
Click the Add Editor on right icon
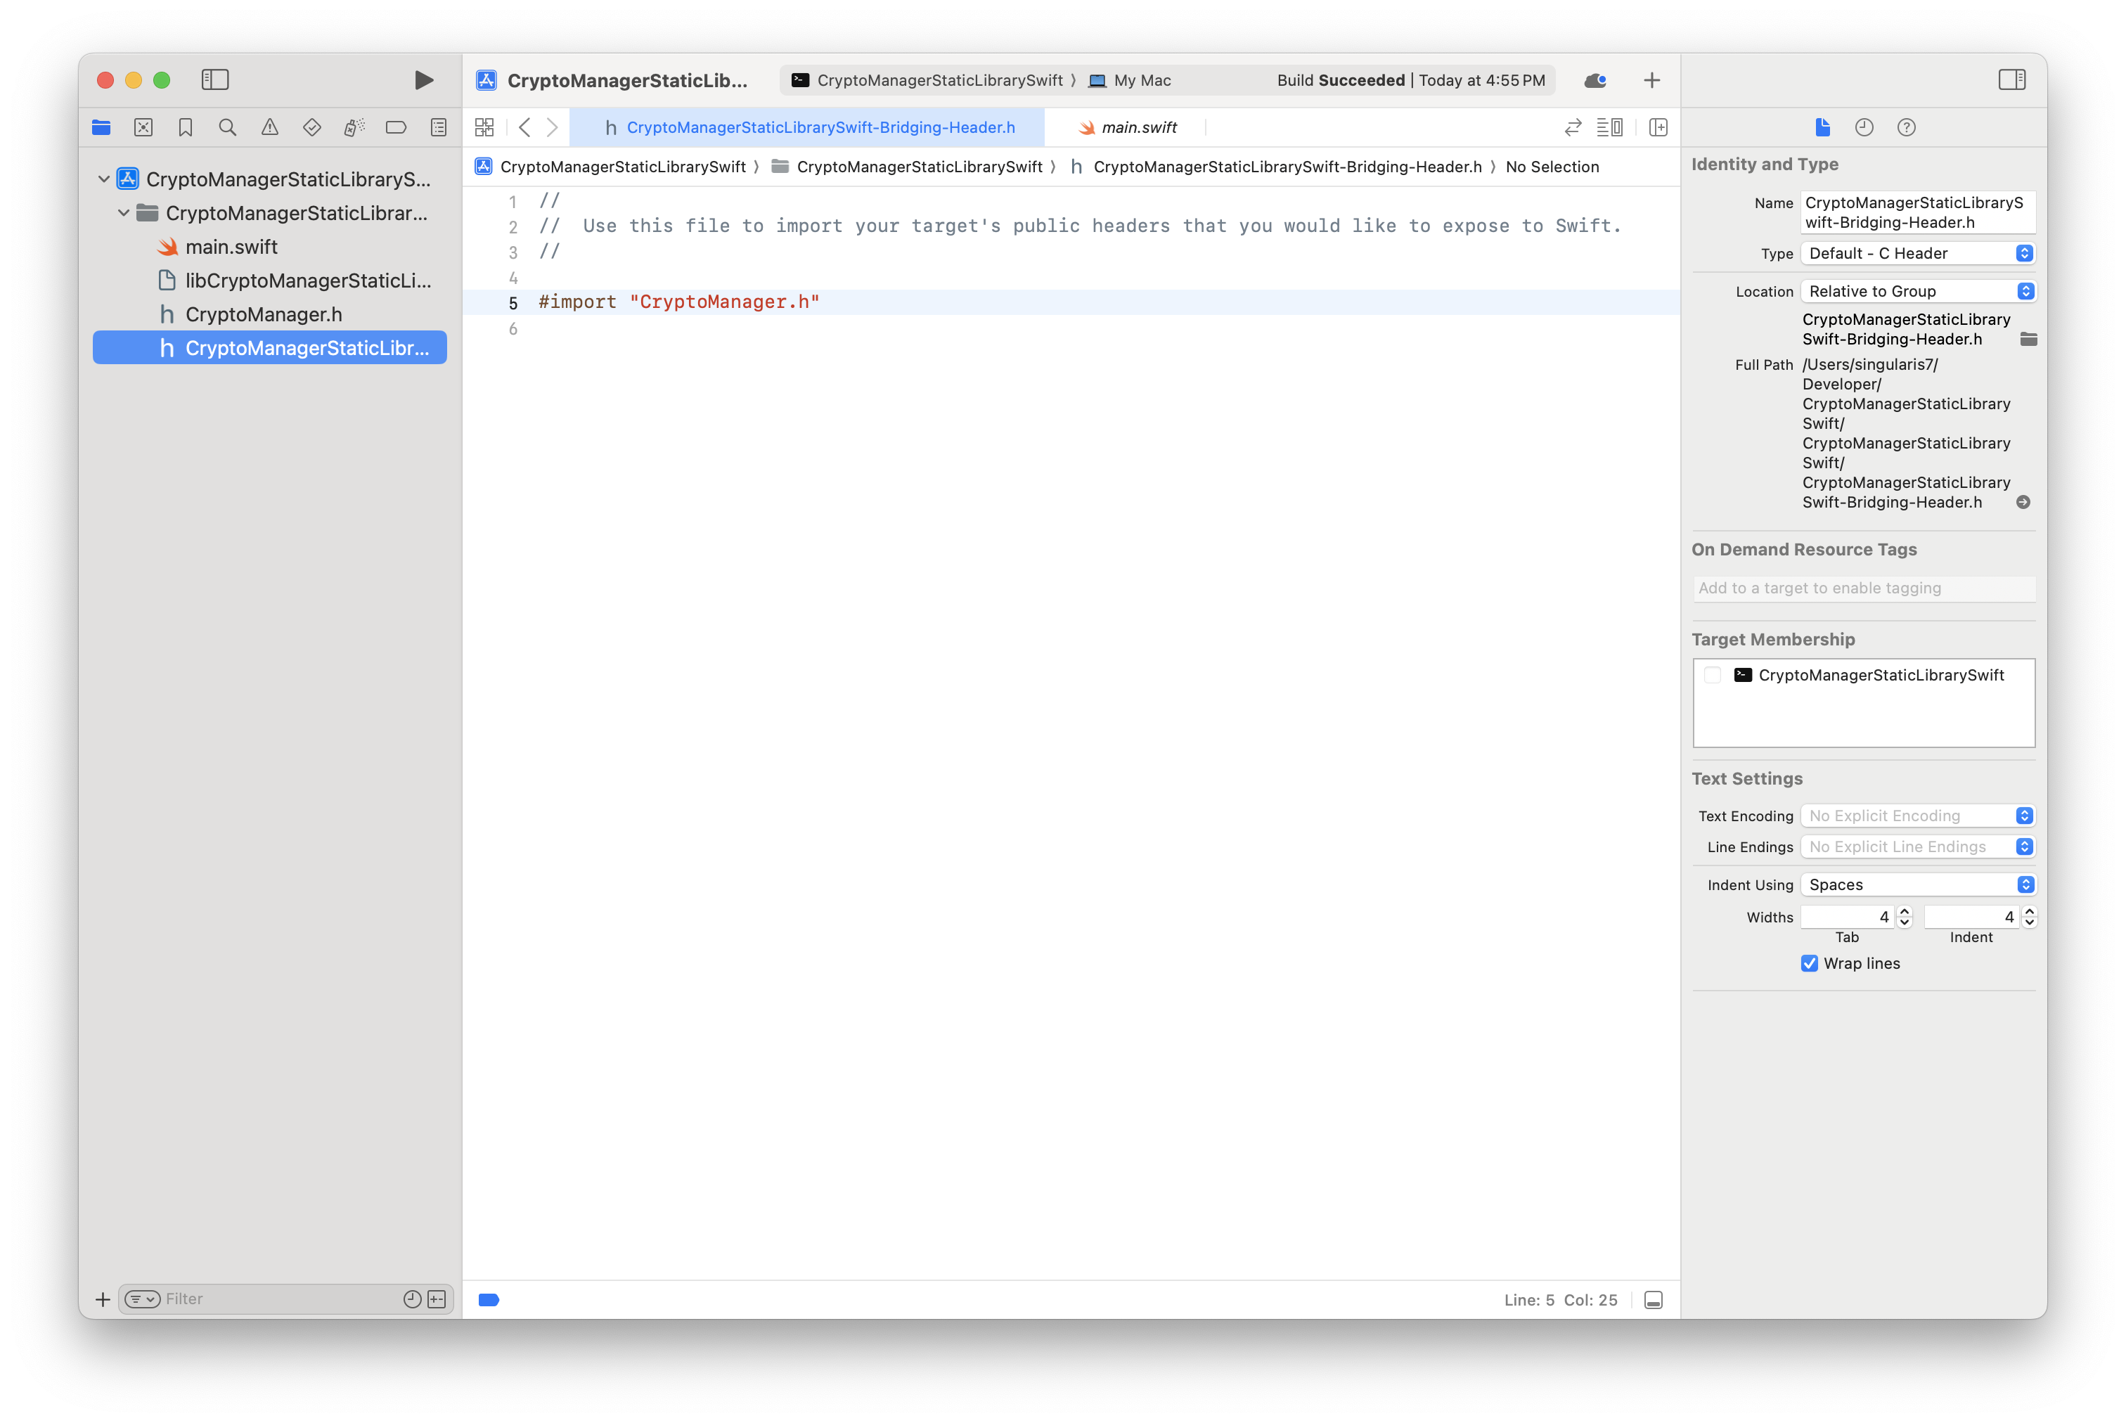tap(1658, 128)
